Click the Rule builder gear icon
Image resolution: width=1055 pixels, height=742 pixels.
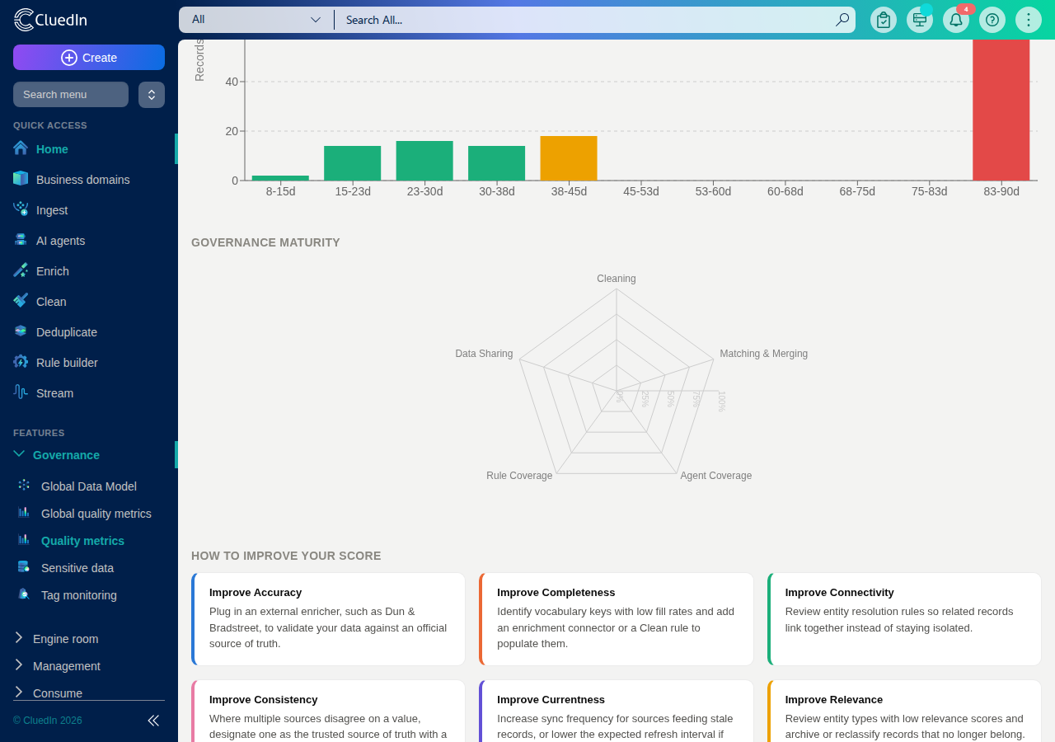pos(21,362)
